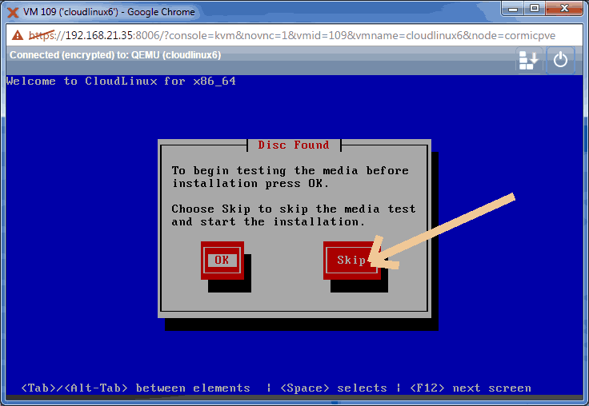The width and height of the screenshot is (589, 406).
Task: Click 'To begin testing the media before' text
Action: [290, 171]
